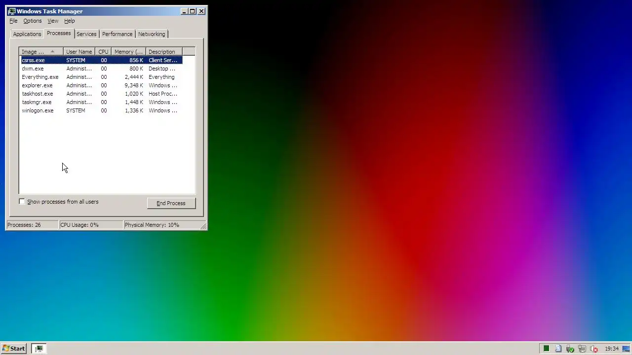Click the 1,020 K memory value

(134, 94)
